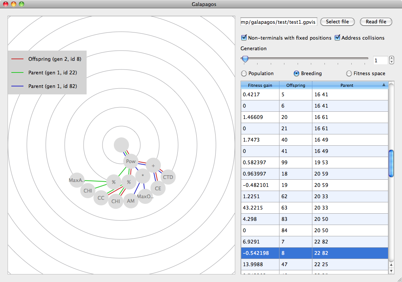Click the Select file button

[x=337, y=22]
